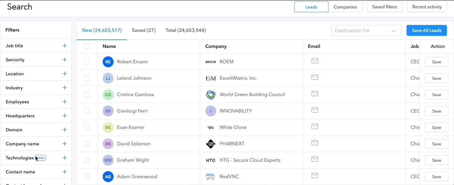
Task: Click the Name column header
Action: (109, 46)
